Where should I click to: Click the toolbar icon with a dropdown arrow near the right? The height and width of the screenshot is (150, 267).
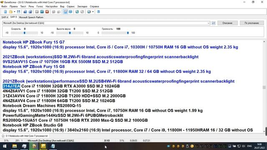[89, 12]
